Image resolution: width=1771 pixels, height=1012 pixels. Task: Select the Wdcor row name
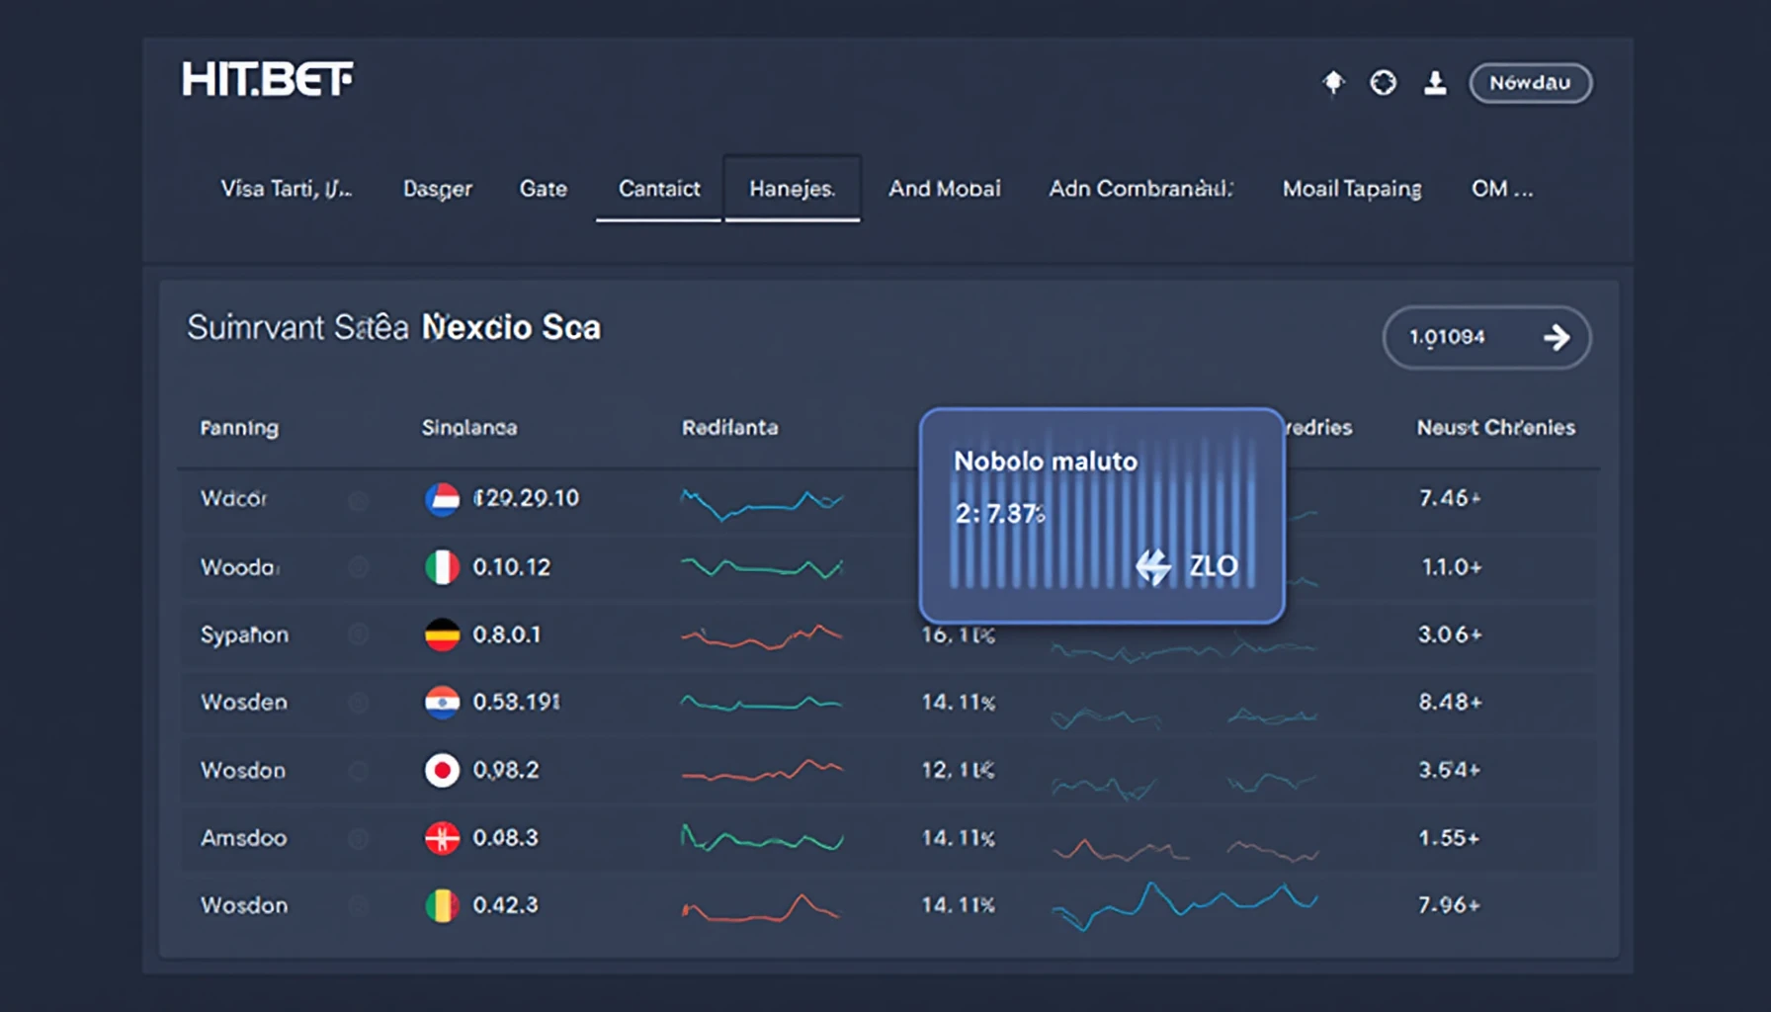[234, 499]
